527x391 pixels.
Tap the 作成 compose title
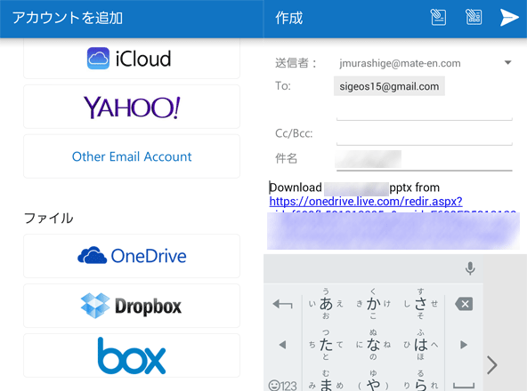pyautogui.click(x=289, y=18)
